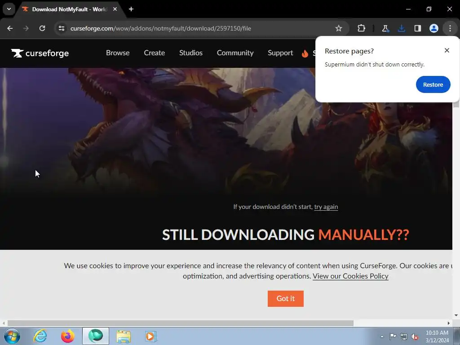Screen dimensions: 460x345
Task: Click the vertical scroll down arrow
Action: [x=456, y=316]
